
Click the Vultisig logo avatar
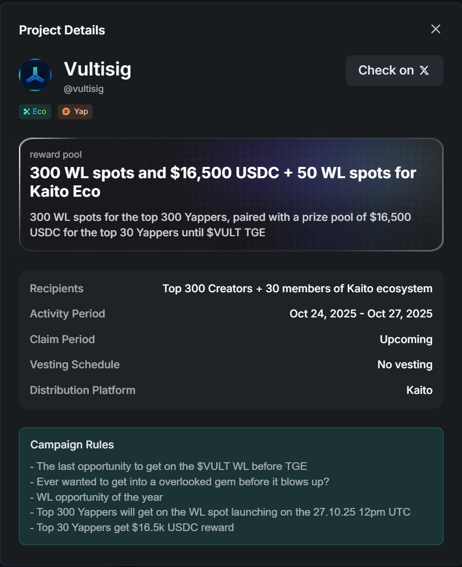pyautogui.click(x=35, y=75)
